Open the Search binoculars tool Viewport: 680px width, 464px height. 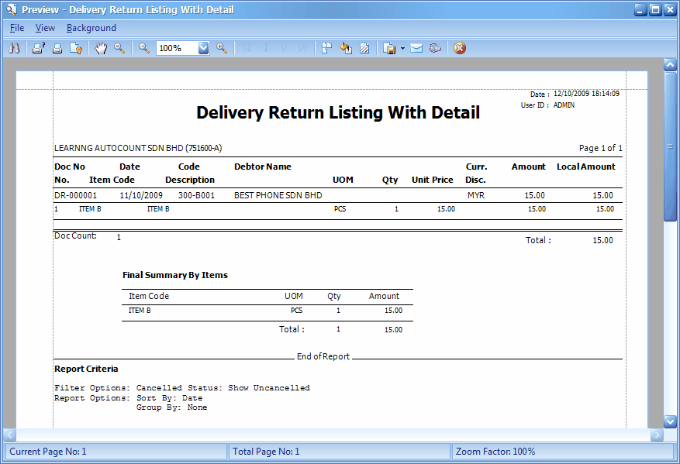tap(14, 48)
